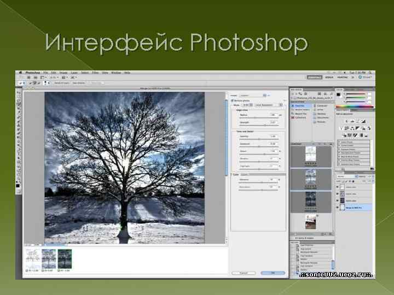Toggle checkbox under the middle-exposure source thumbnail
This screenshot has height=295, width=394.
(x=43, y=270)
